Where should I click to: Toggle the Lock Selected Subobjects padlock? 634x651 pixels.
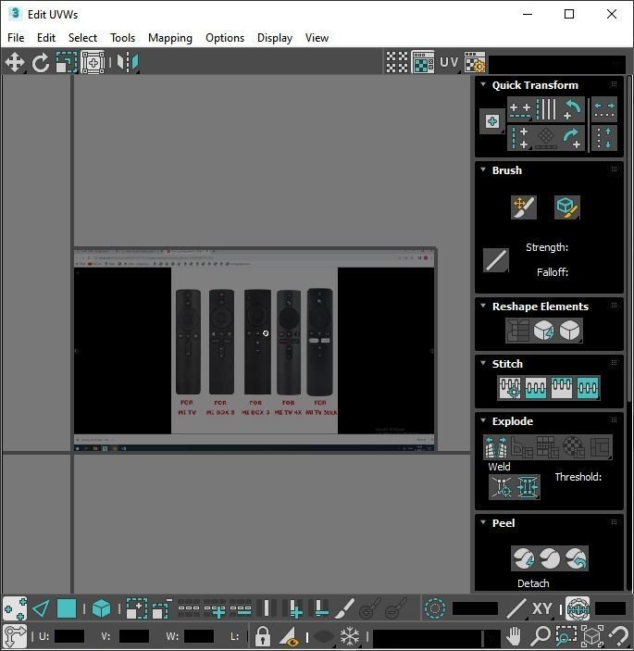(x=263, y=636)
